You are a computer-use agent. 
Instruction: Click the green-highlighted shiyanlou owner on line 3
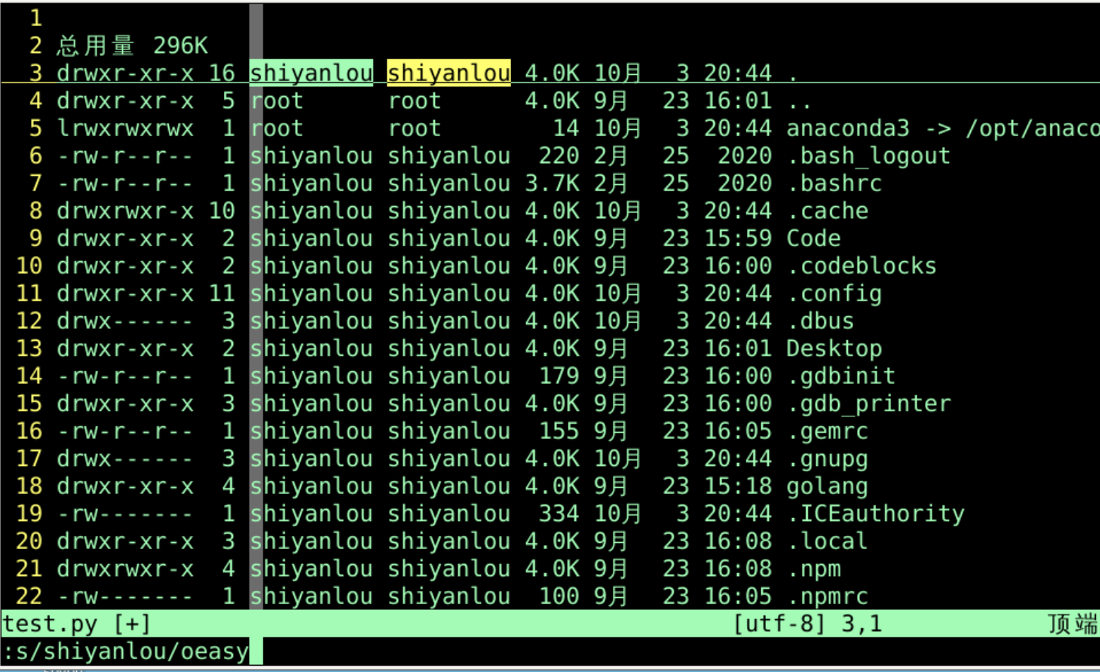click(x=311, y=73)
